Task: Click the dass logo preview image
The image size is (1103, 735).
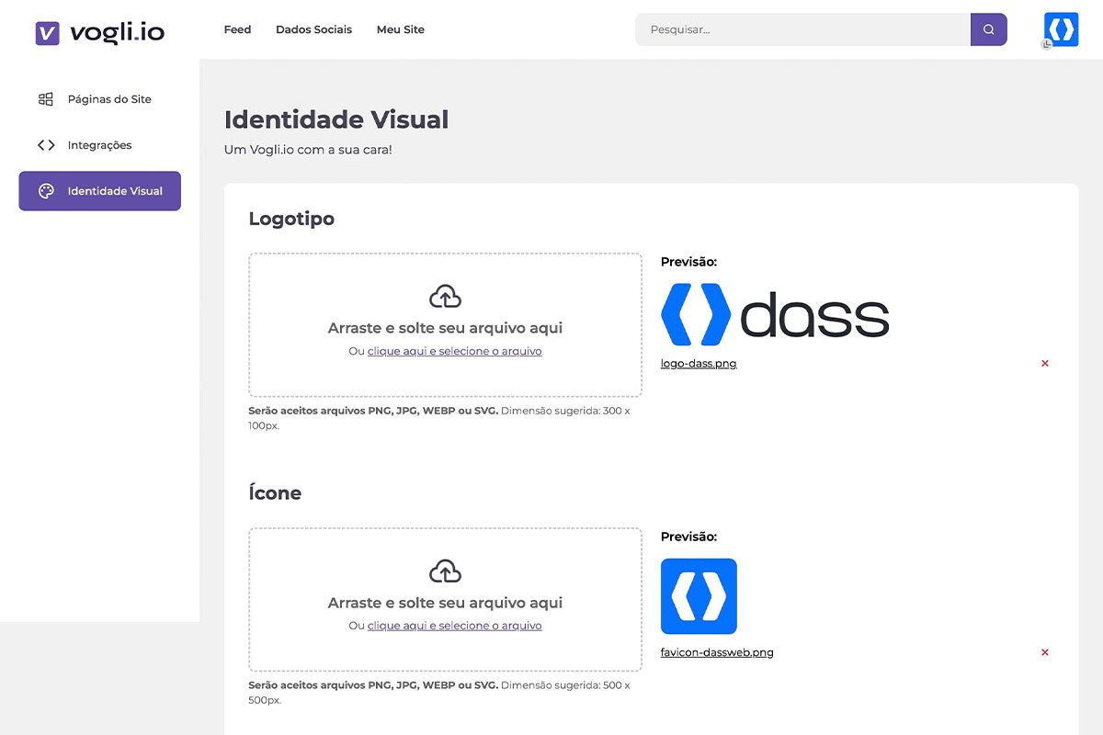Action: (775, 314)
